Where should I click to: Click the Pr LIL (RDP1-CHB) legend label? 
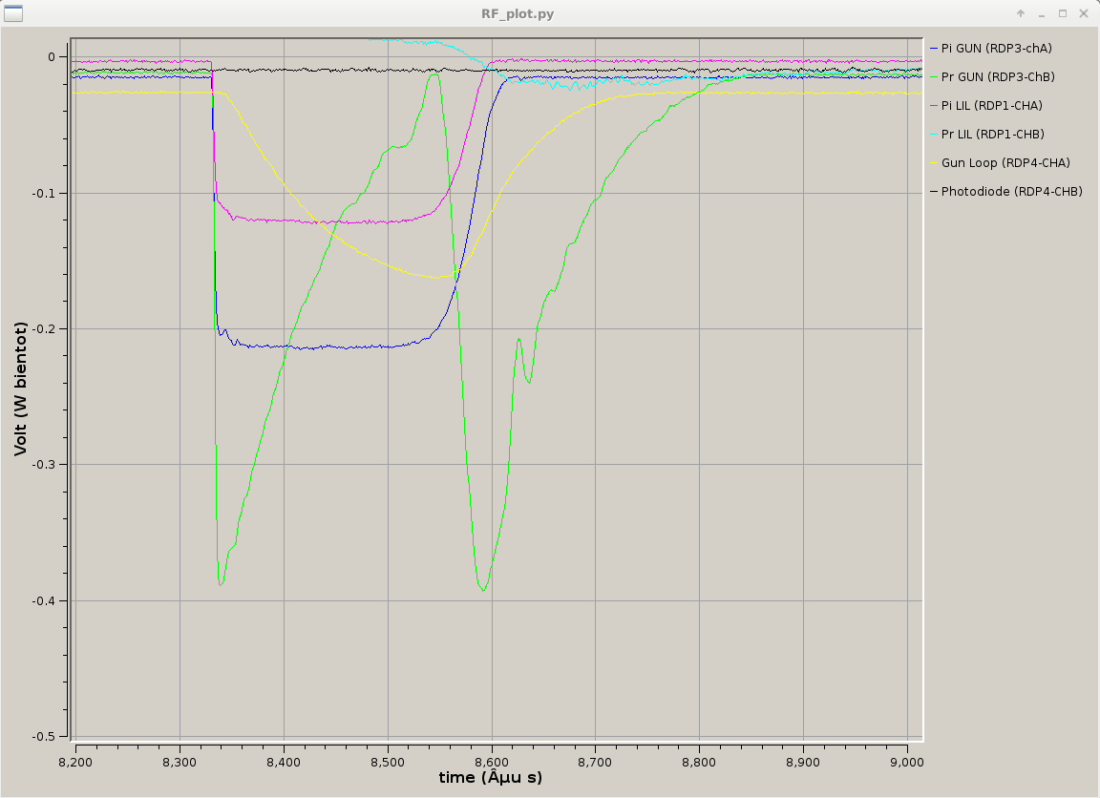(992, 134)
